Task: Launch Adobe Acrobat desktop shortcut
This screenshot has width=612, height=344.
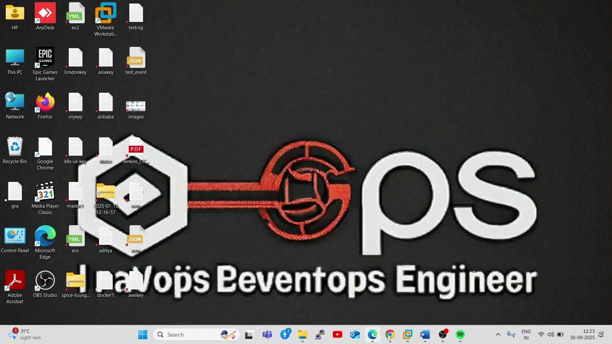Action: (x=15, y=287)
